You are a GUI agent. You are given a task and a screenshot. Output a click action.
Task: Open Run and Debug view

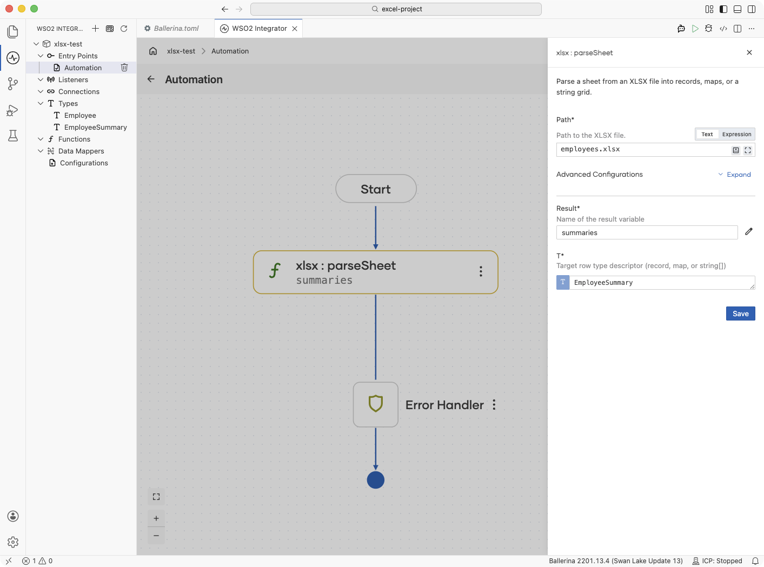tap(13, 110)
